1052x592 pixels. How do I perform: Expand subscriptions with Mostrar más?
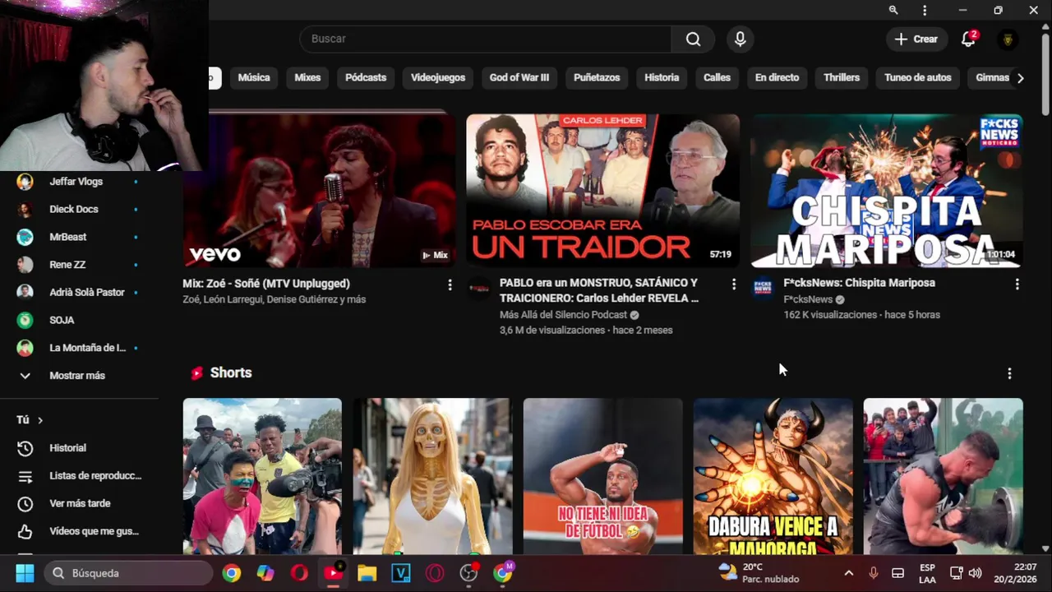coord(76,376)
